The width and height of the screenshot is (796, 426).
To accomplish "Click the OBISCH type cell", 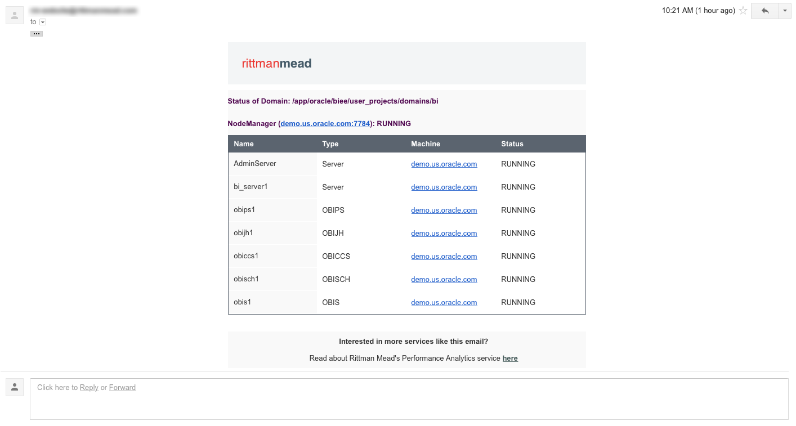I will tap(336, 280).
